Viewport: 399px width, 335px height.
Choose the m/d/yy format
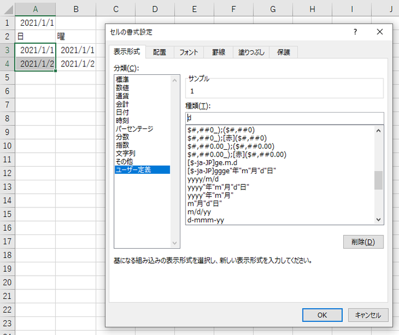[x=199, y=212]
